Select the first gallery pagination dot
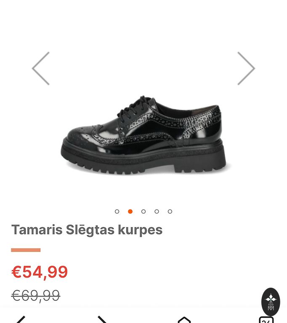 pos(117,212)
